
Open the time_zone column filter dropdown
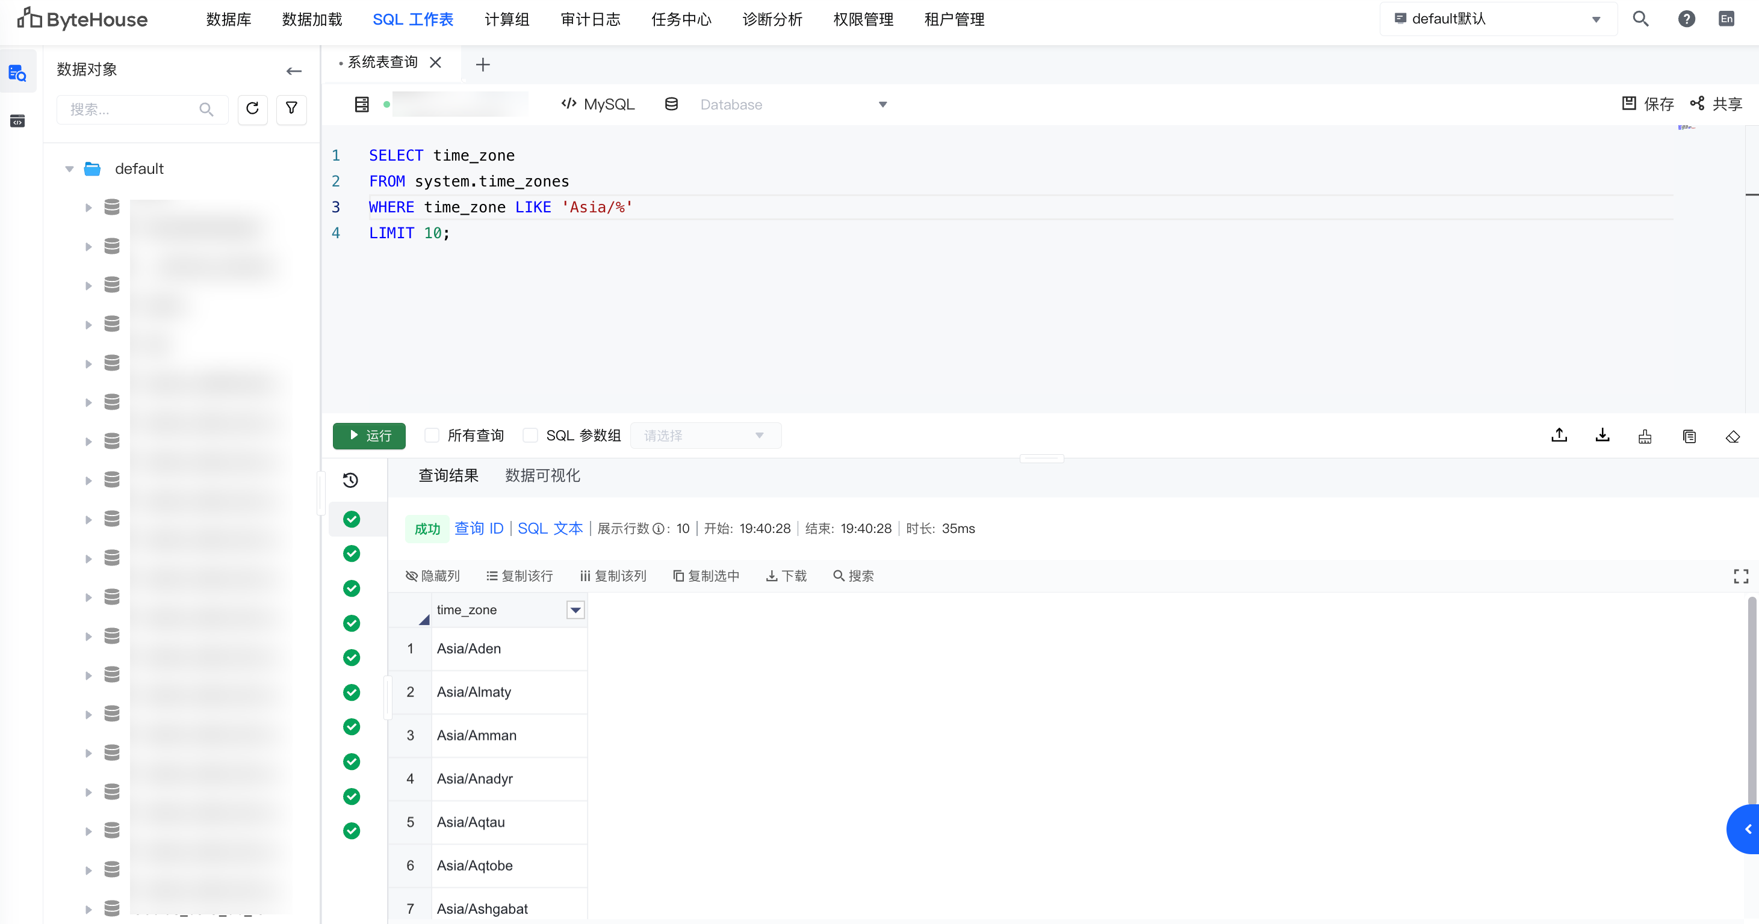pyautogui.click(x=575, y=610)
